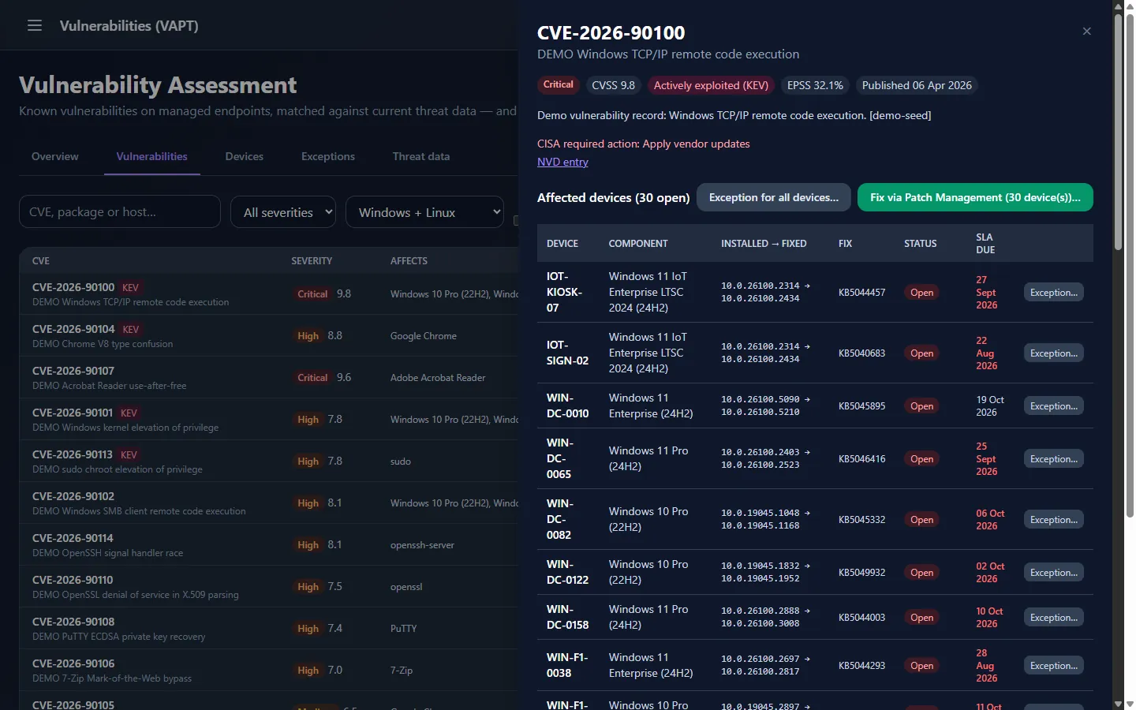Image resolution: width=1136 pixels, height=710 pixels.
Task: Click the SEVERITY column header
Action: 312,260
